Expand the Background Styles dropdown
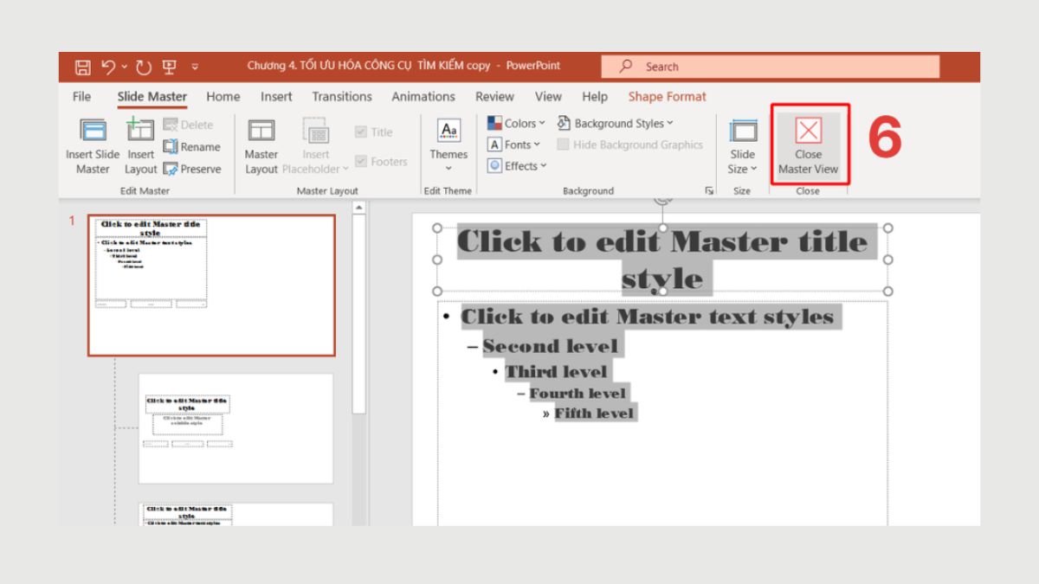Viewport: 1039px width, 584px height. [x=616, y=124]
